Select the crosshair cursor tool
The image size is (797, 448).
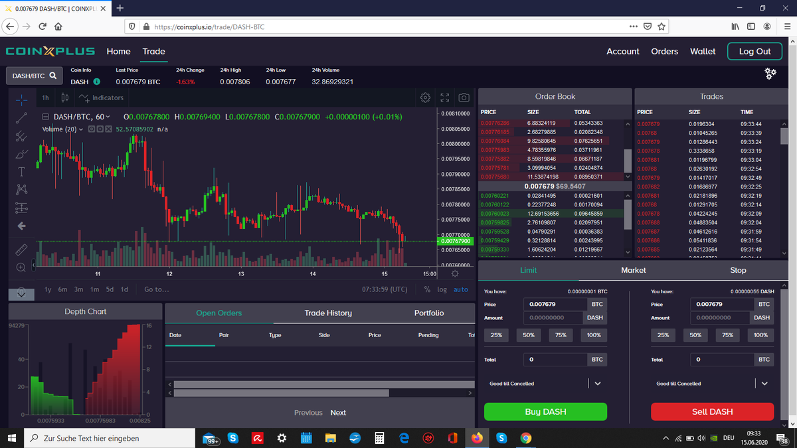[21, 100]
